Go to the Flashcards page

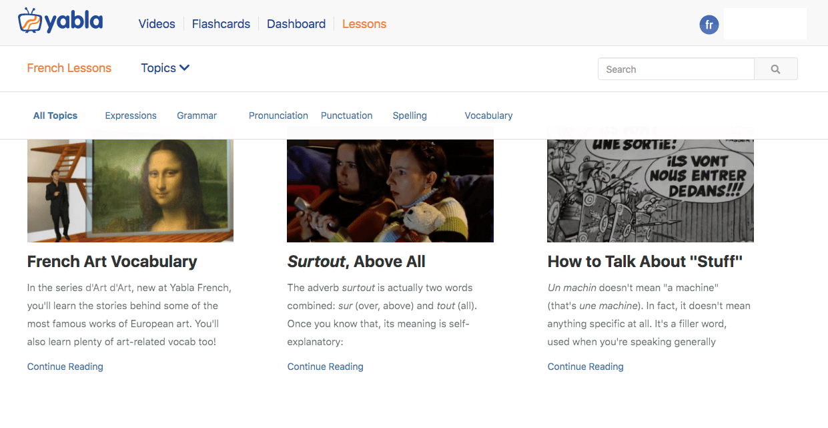pyautogui.click(x=221, y=24)
